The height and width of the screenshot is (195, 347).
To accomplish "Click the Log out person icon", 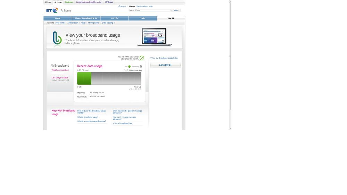I will point(119,6).
